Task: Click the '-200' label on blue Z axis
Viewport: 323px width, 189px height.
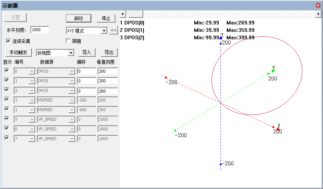Action: 228,163
